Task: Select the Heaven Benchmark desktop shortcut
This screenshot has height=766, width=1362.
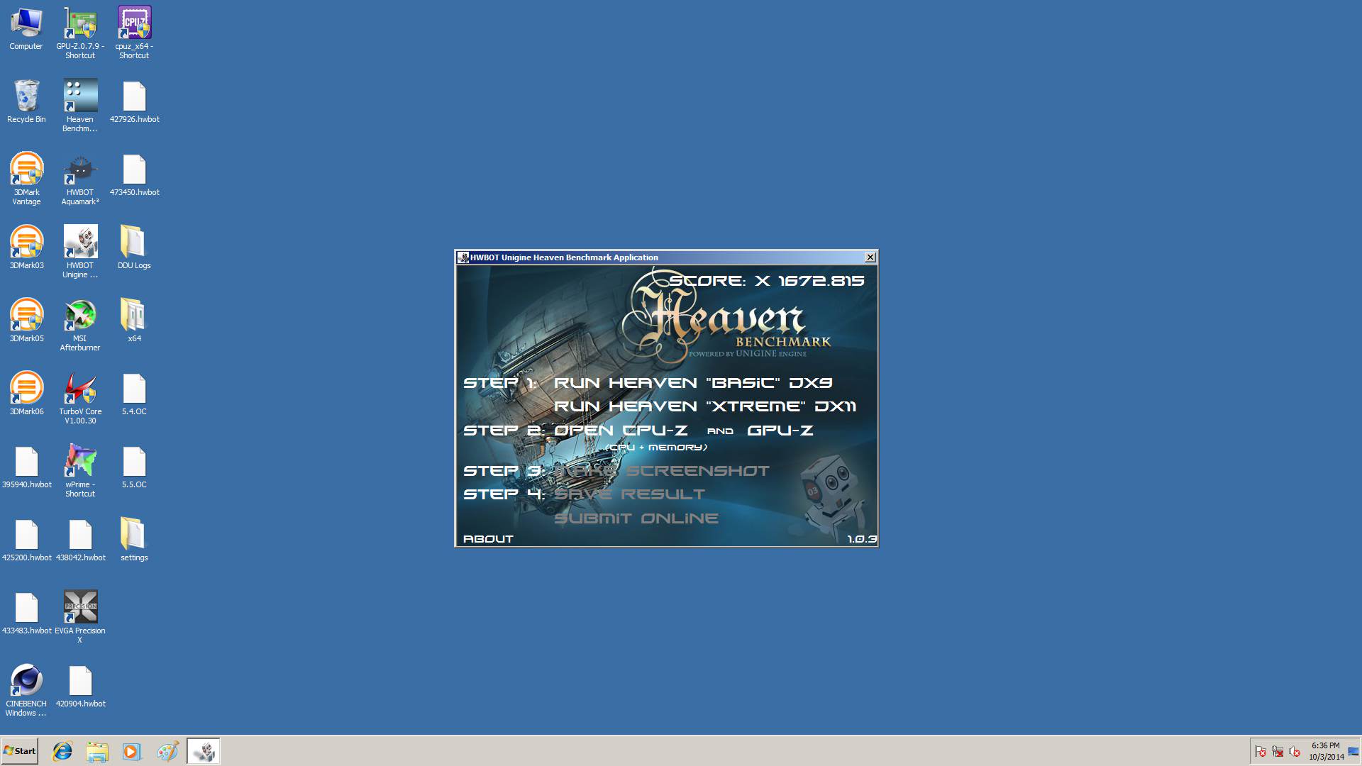Action: click(80, 106)
